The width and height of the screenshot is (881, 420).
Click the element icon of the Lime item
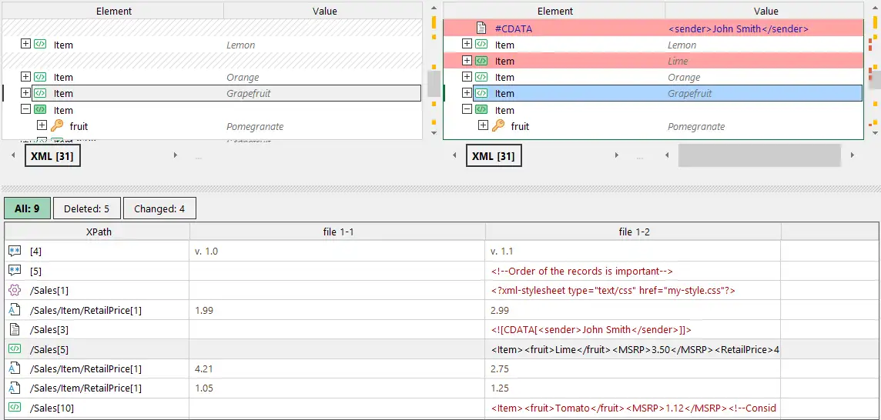point(481,61)
